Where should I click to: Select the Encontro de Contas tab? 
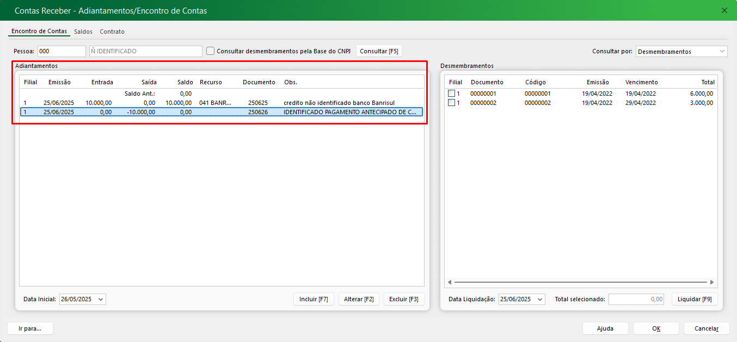click(x=39, y=32)
